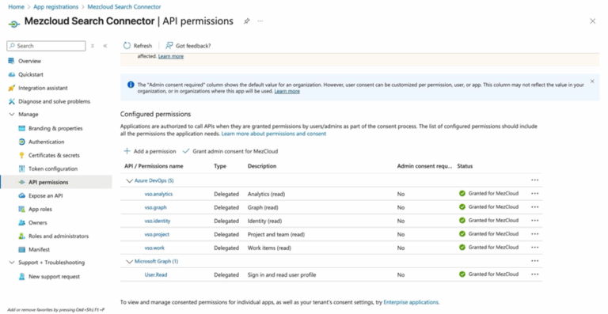The height and width of the screenshot is (314, 608).
Task: Click the Manifest icon
Action: [21, 250]
